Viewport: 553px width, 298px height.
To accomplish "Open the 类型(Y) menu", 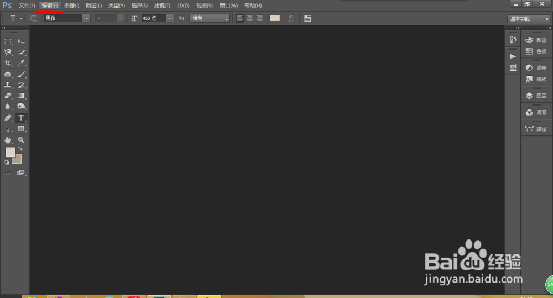I will [116, 6].
